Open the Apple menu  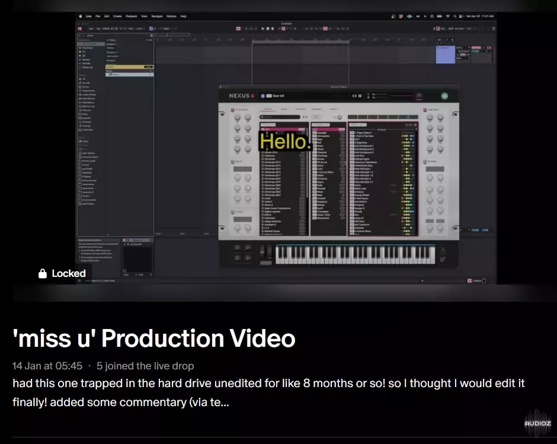80,16
